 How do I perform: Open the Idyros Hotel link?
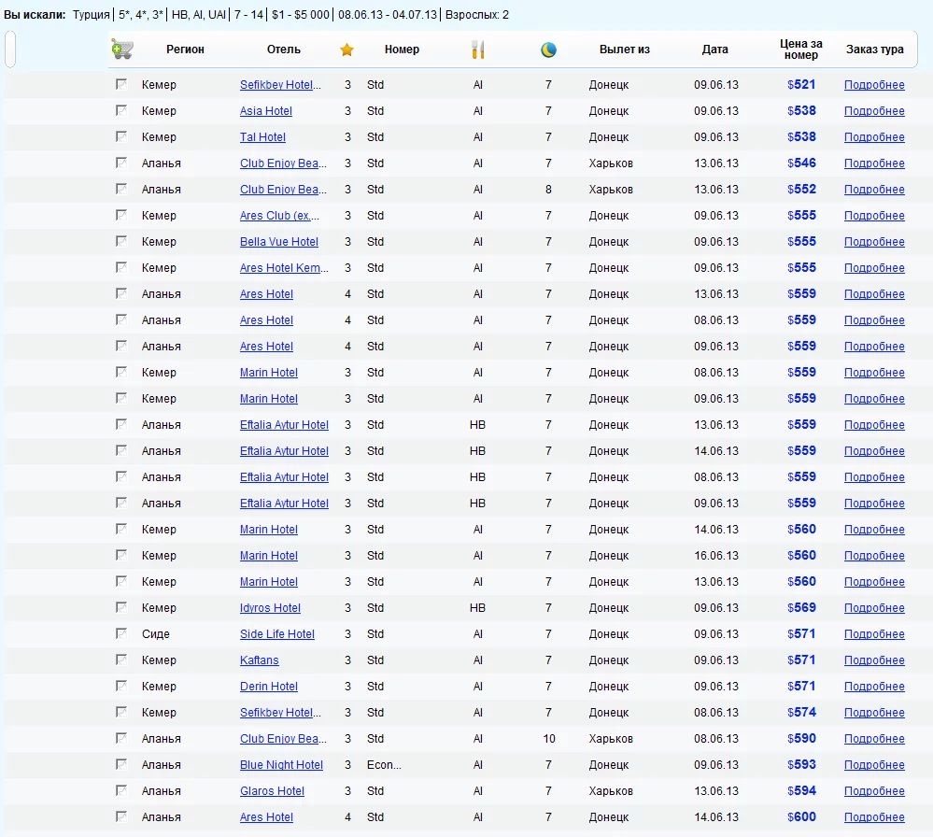270,608
